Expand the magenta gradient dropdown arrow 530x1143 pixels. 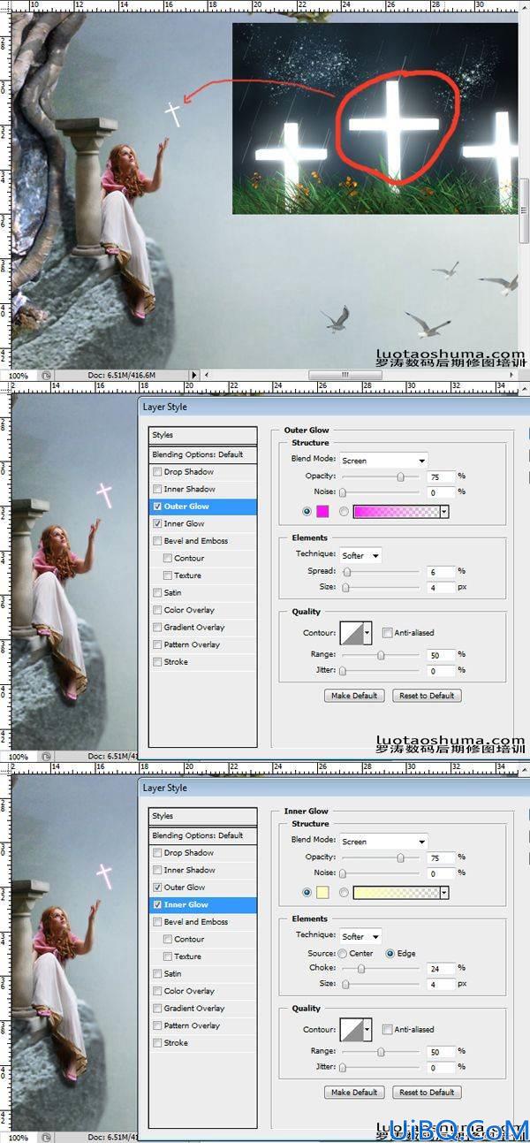tap(444, 511)
